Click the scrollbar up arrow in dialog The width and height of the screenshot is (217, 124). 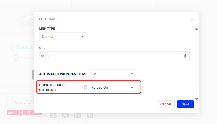(196, 29)
